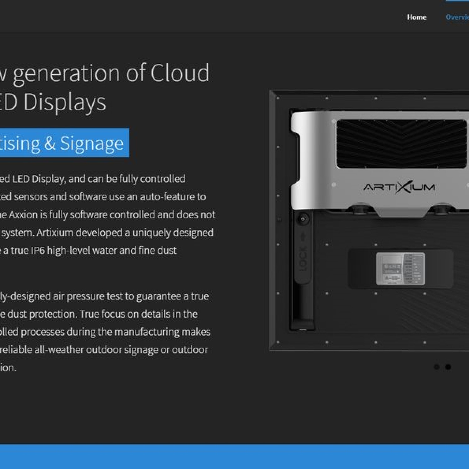Select the second carousel dot indicator

point(448,367)
